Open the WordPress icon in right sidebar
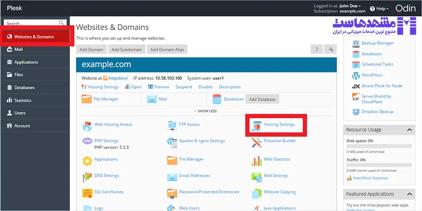This screenshot has width=422, height=211. coord(356,75)
